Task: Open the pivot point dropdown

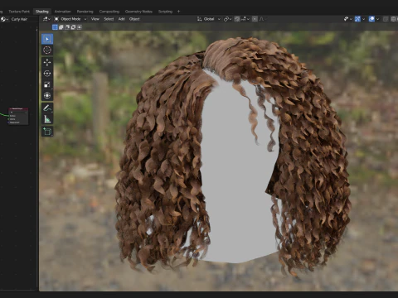Action: pos(227,19)
